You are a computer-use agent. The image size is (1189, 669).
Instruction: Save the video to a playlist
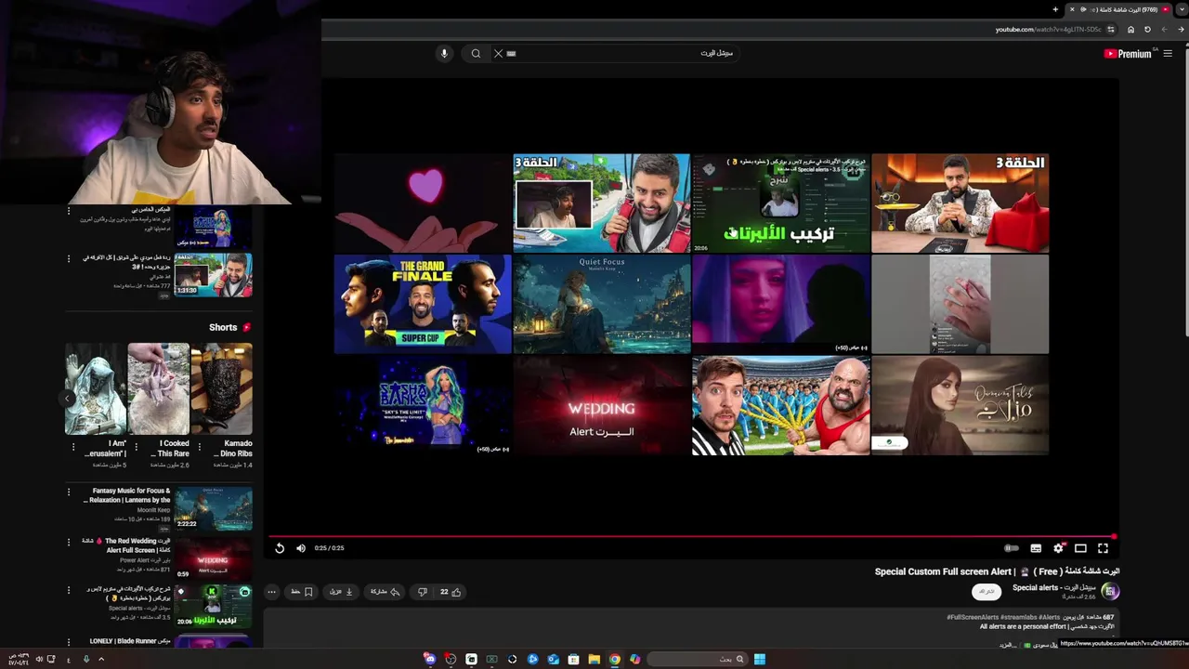[x=302, y=592]
